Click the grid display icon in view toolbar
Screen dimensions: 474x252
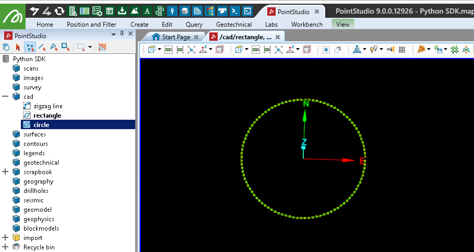pos(402,50)
